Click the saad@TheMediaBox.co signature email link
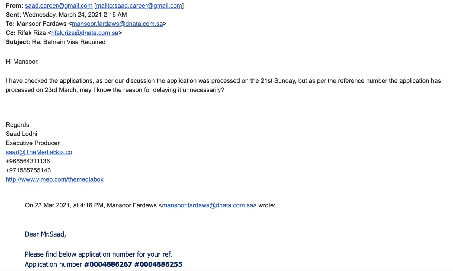 39,152
